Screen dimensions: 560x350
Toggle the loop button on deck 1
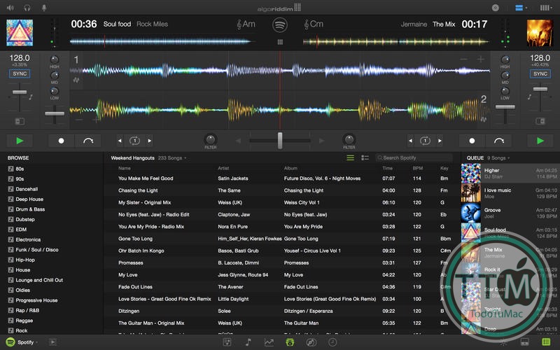click(134, 141)
